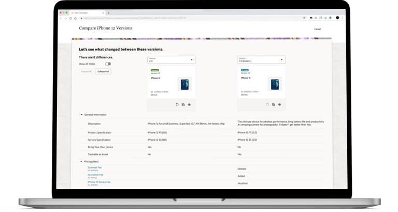The image size is (398, 212).
Task: Bookmark the page with the star icon
Action: pyautogui.click(x=304, y=18)
